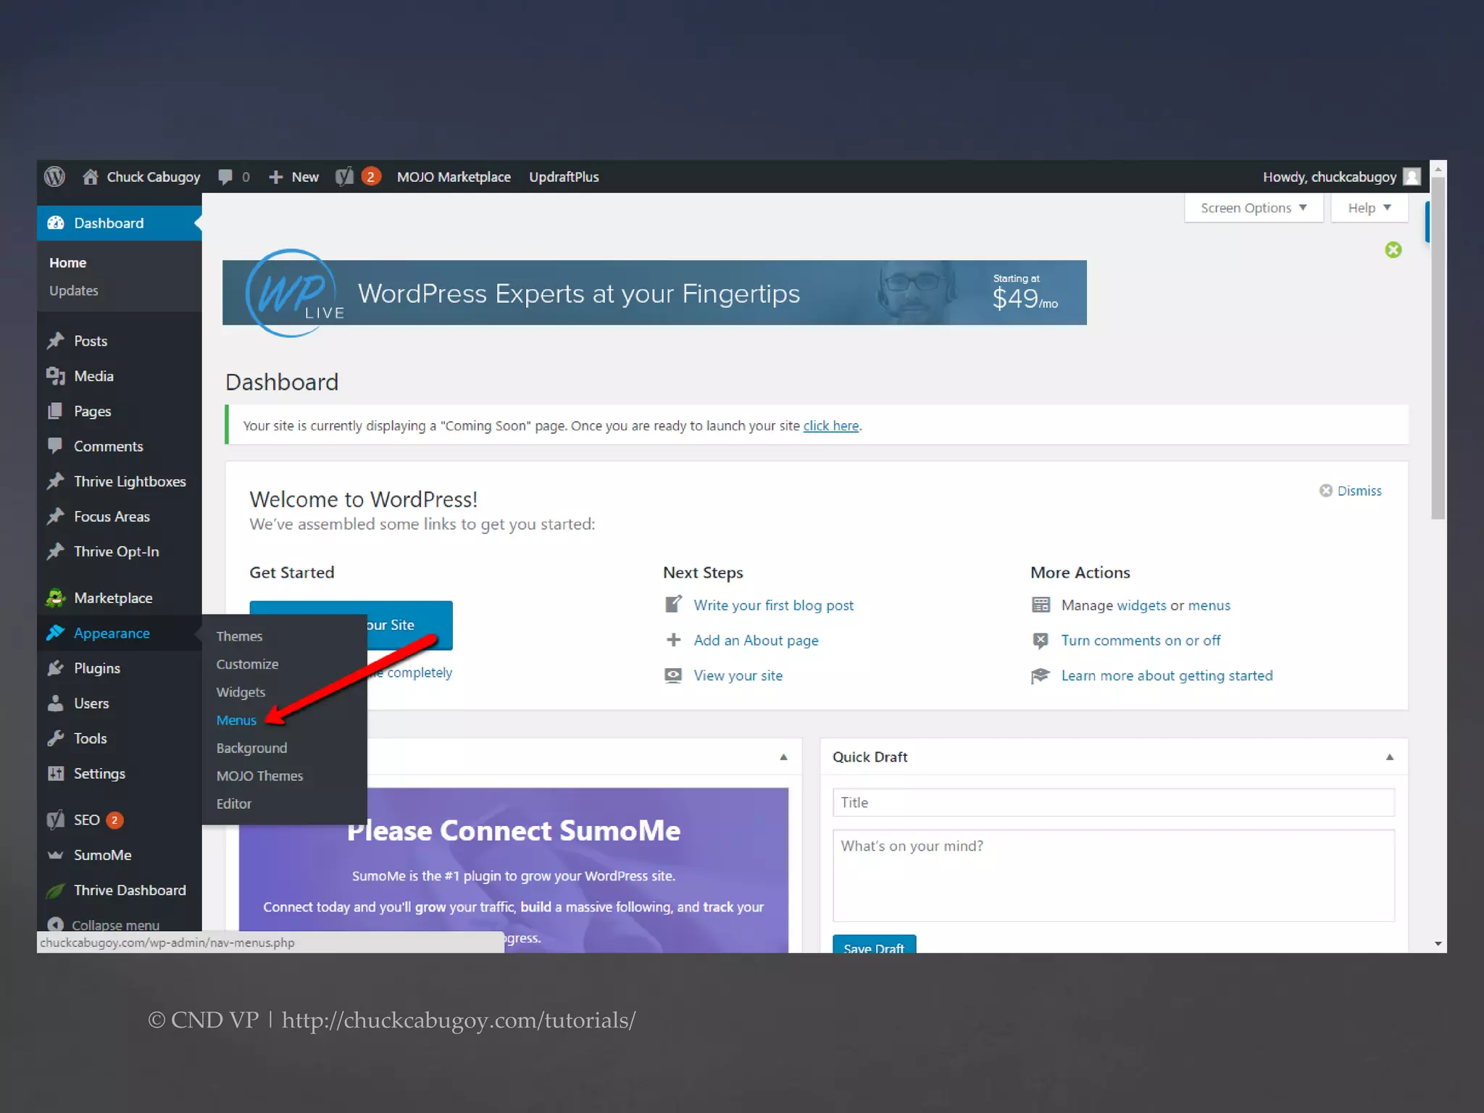Screen dimensions: 1484x1113
Task: Click 'Turn comments on or off'
Action: [x=1141, y=641]
